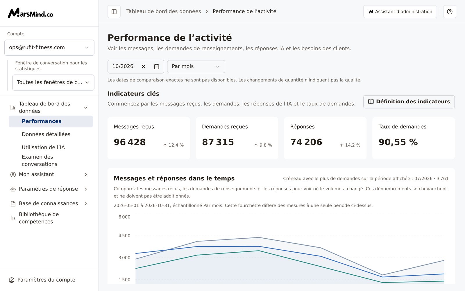The image size is (465, 291).
Task: Click the 10/2026 date input field
Action: tap(136, 67)
